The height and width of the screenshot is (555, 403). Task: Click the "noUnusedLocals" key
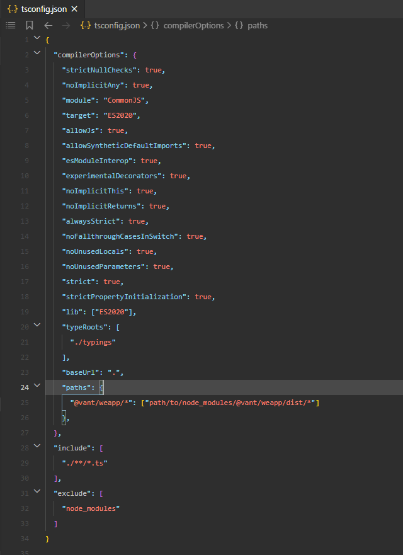click(95, 251)
